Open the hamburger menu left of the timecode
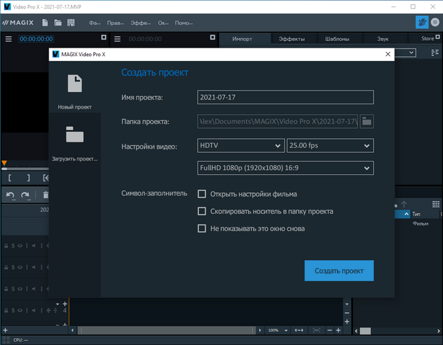 pyautogui.click(x=9, y=39)
